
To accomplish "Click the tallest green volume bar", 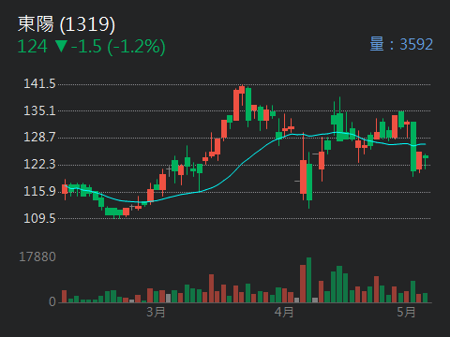I will click(x=308, y=280).
